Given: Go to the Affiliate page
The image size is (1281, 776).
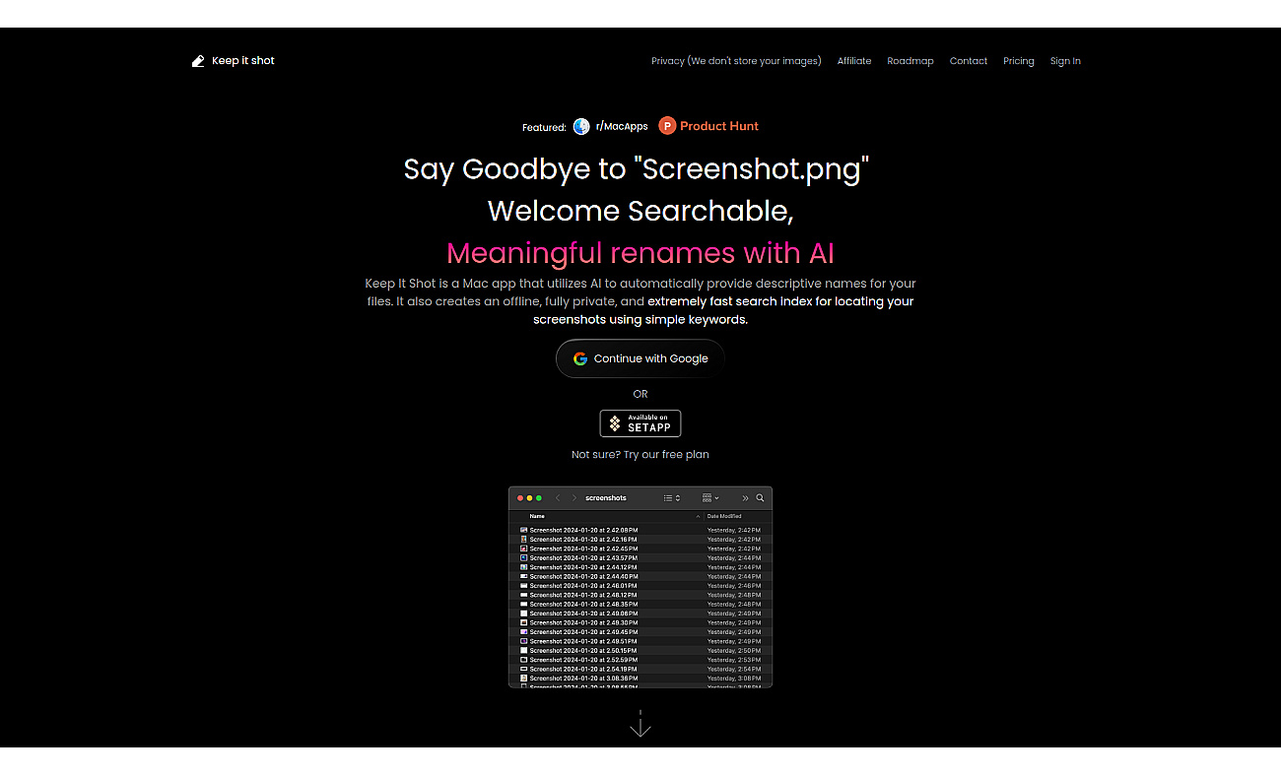Looking at the screenshot, I should coord(854,61).
